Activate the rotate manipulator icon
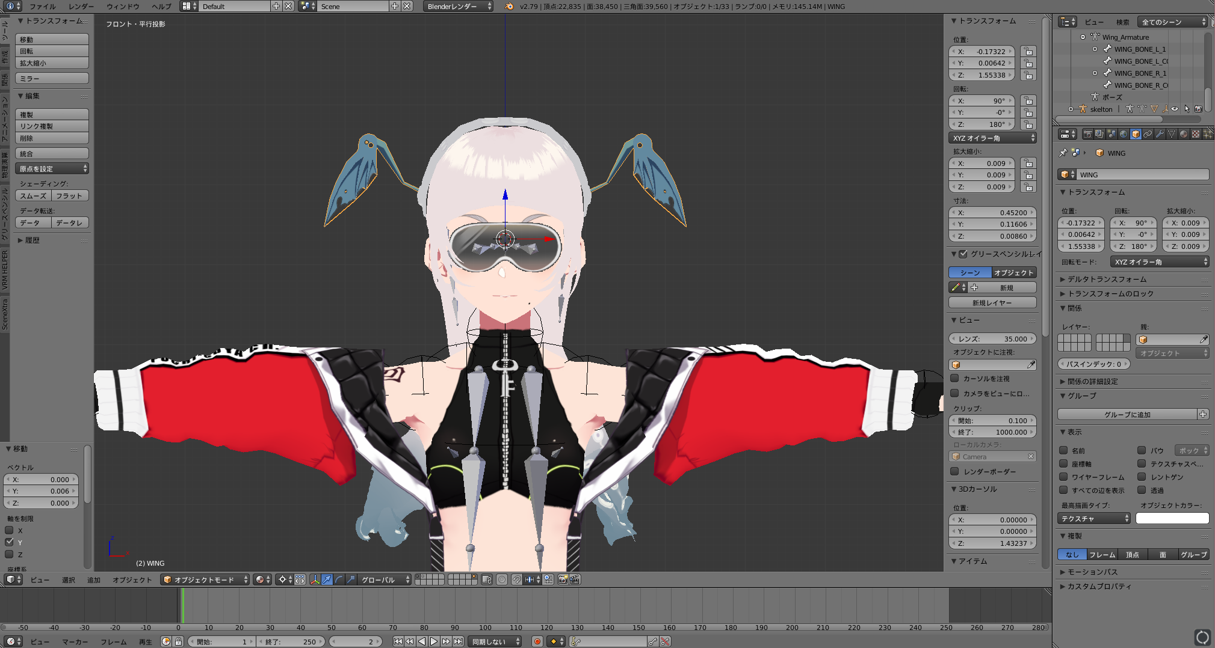 click(339, 580)
